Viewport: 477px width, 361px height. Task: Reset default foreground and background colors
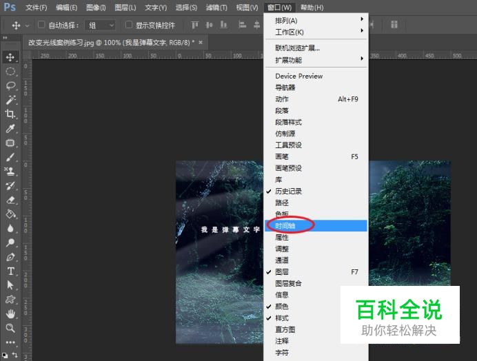coord(5,355)
